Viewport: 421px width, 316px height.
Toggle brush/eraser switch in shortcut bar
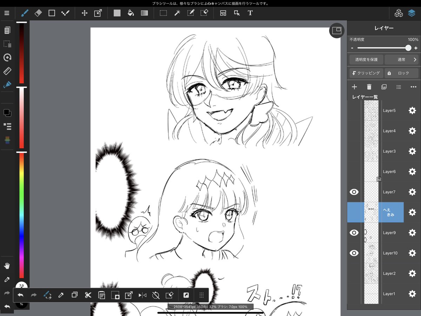48,295
